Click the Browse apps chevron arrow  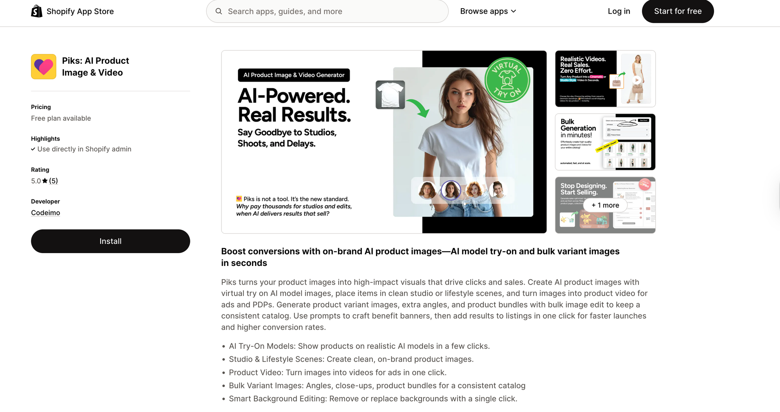(x=513, y=11)
